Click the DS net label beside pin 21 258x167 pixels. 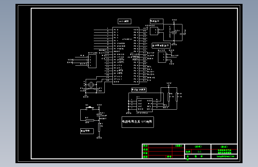pyautogui.click(x=149, y=80)
